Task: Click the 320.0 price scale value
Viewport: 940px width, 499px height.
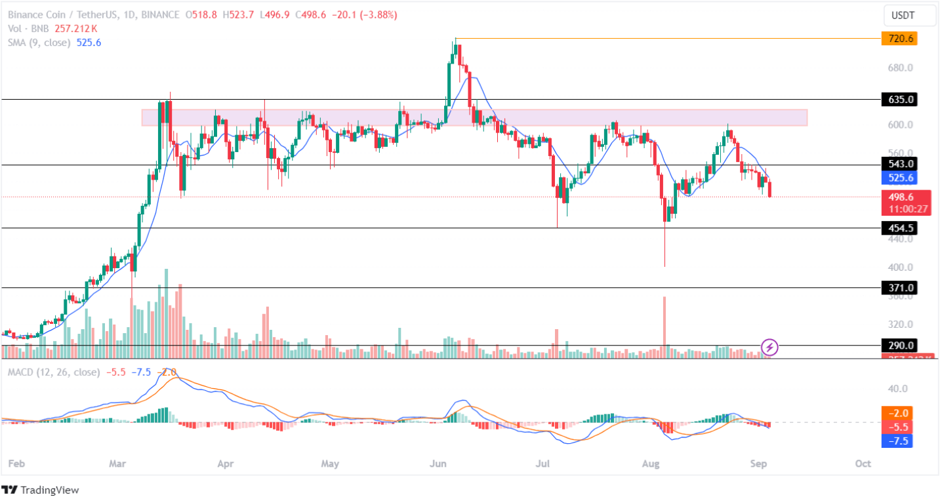Action: coord(901,325)
